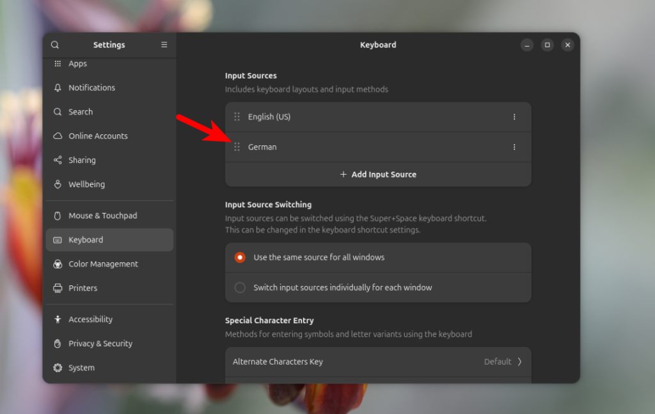Viewport: 655px width, 414px height.
Task: Select Use the same source for all windows
Action: 240,257
